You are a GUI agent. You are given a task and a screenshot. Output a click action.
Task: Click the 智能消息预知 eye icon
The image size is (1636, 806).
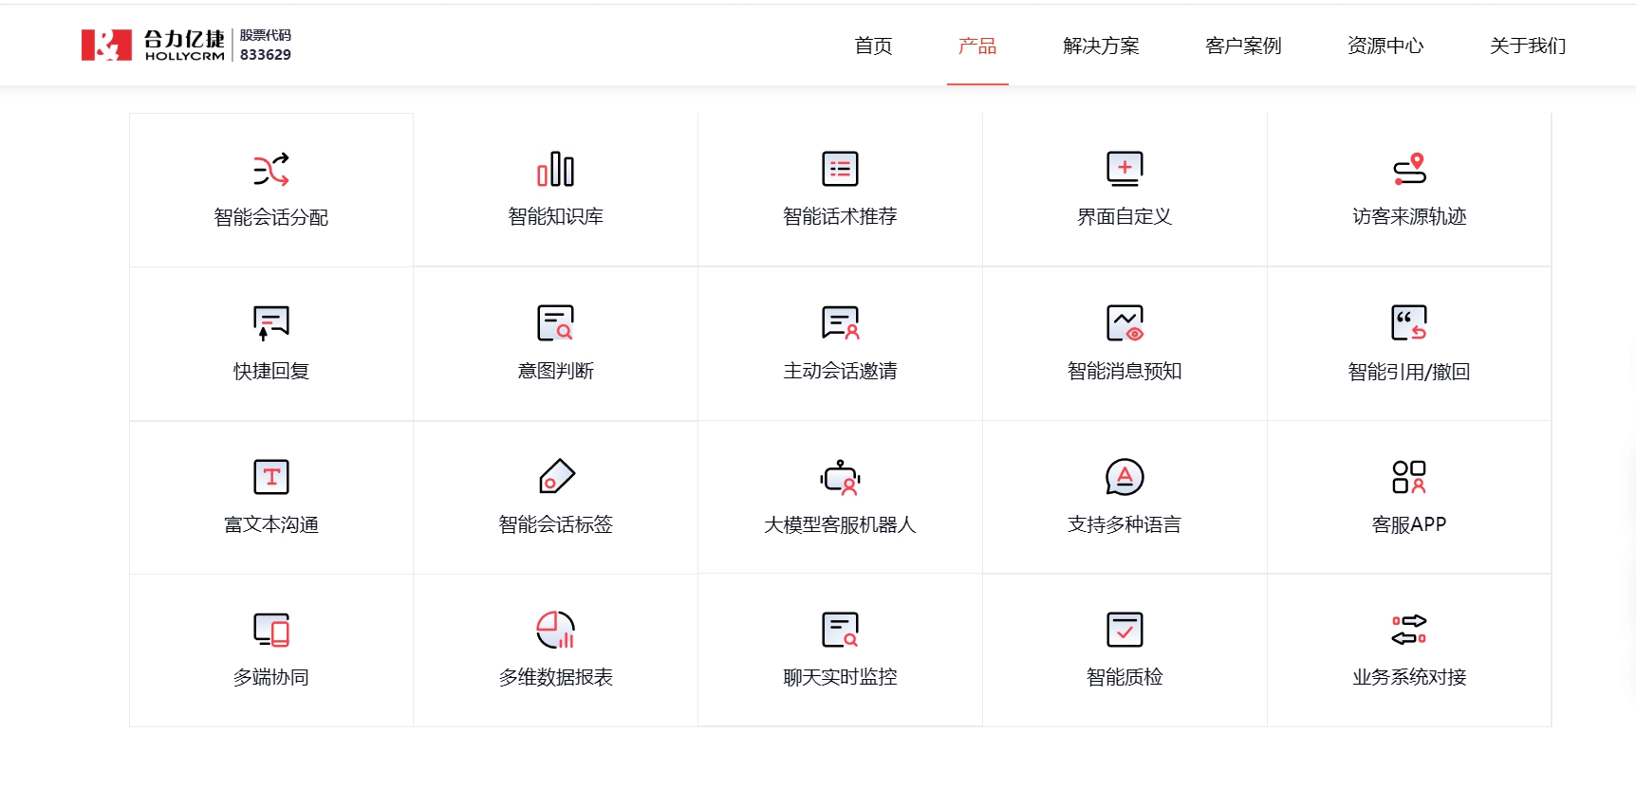pos(1125,323)
